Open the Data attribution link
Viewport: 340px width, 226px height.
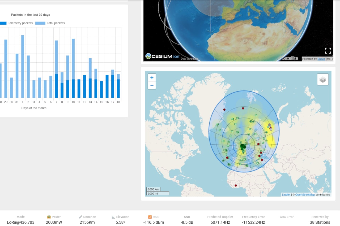[189, 59]
